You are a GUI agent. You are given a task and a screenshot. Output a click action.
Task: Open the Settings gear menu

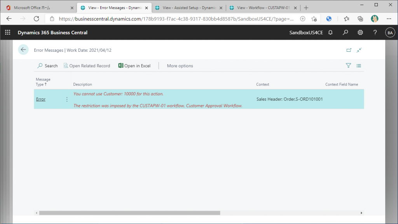(x=360, y=33)
